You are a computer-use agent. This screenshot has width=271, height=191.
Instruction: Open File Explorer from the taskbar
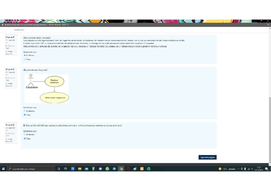tap(80, 169)
